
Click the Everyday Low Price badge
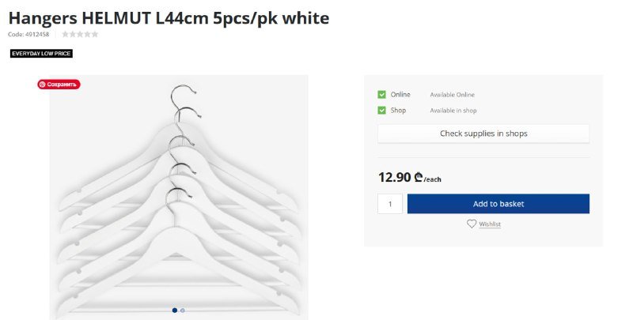[x=41, y=54]
